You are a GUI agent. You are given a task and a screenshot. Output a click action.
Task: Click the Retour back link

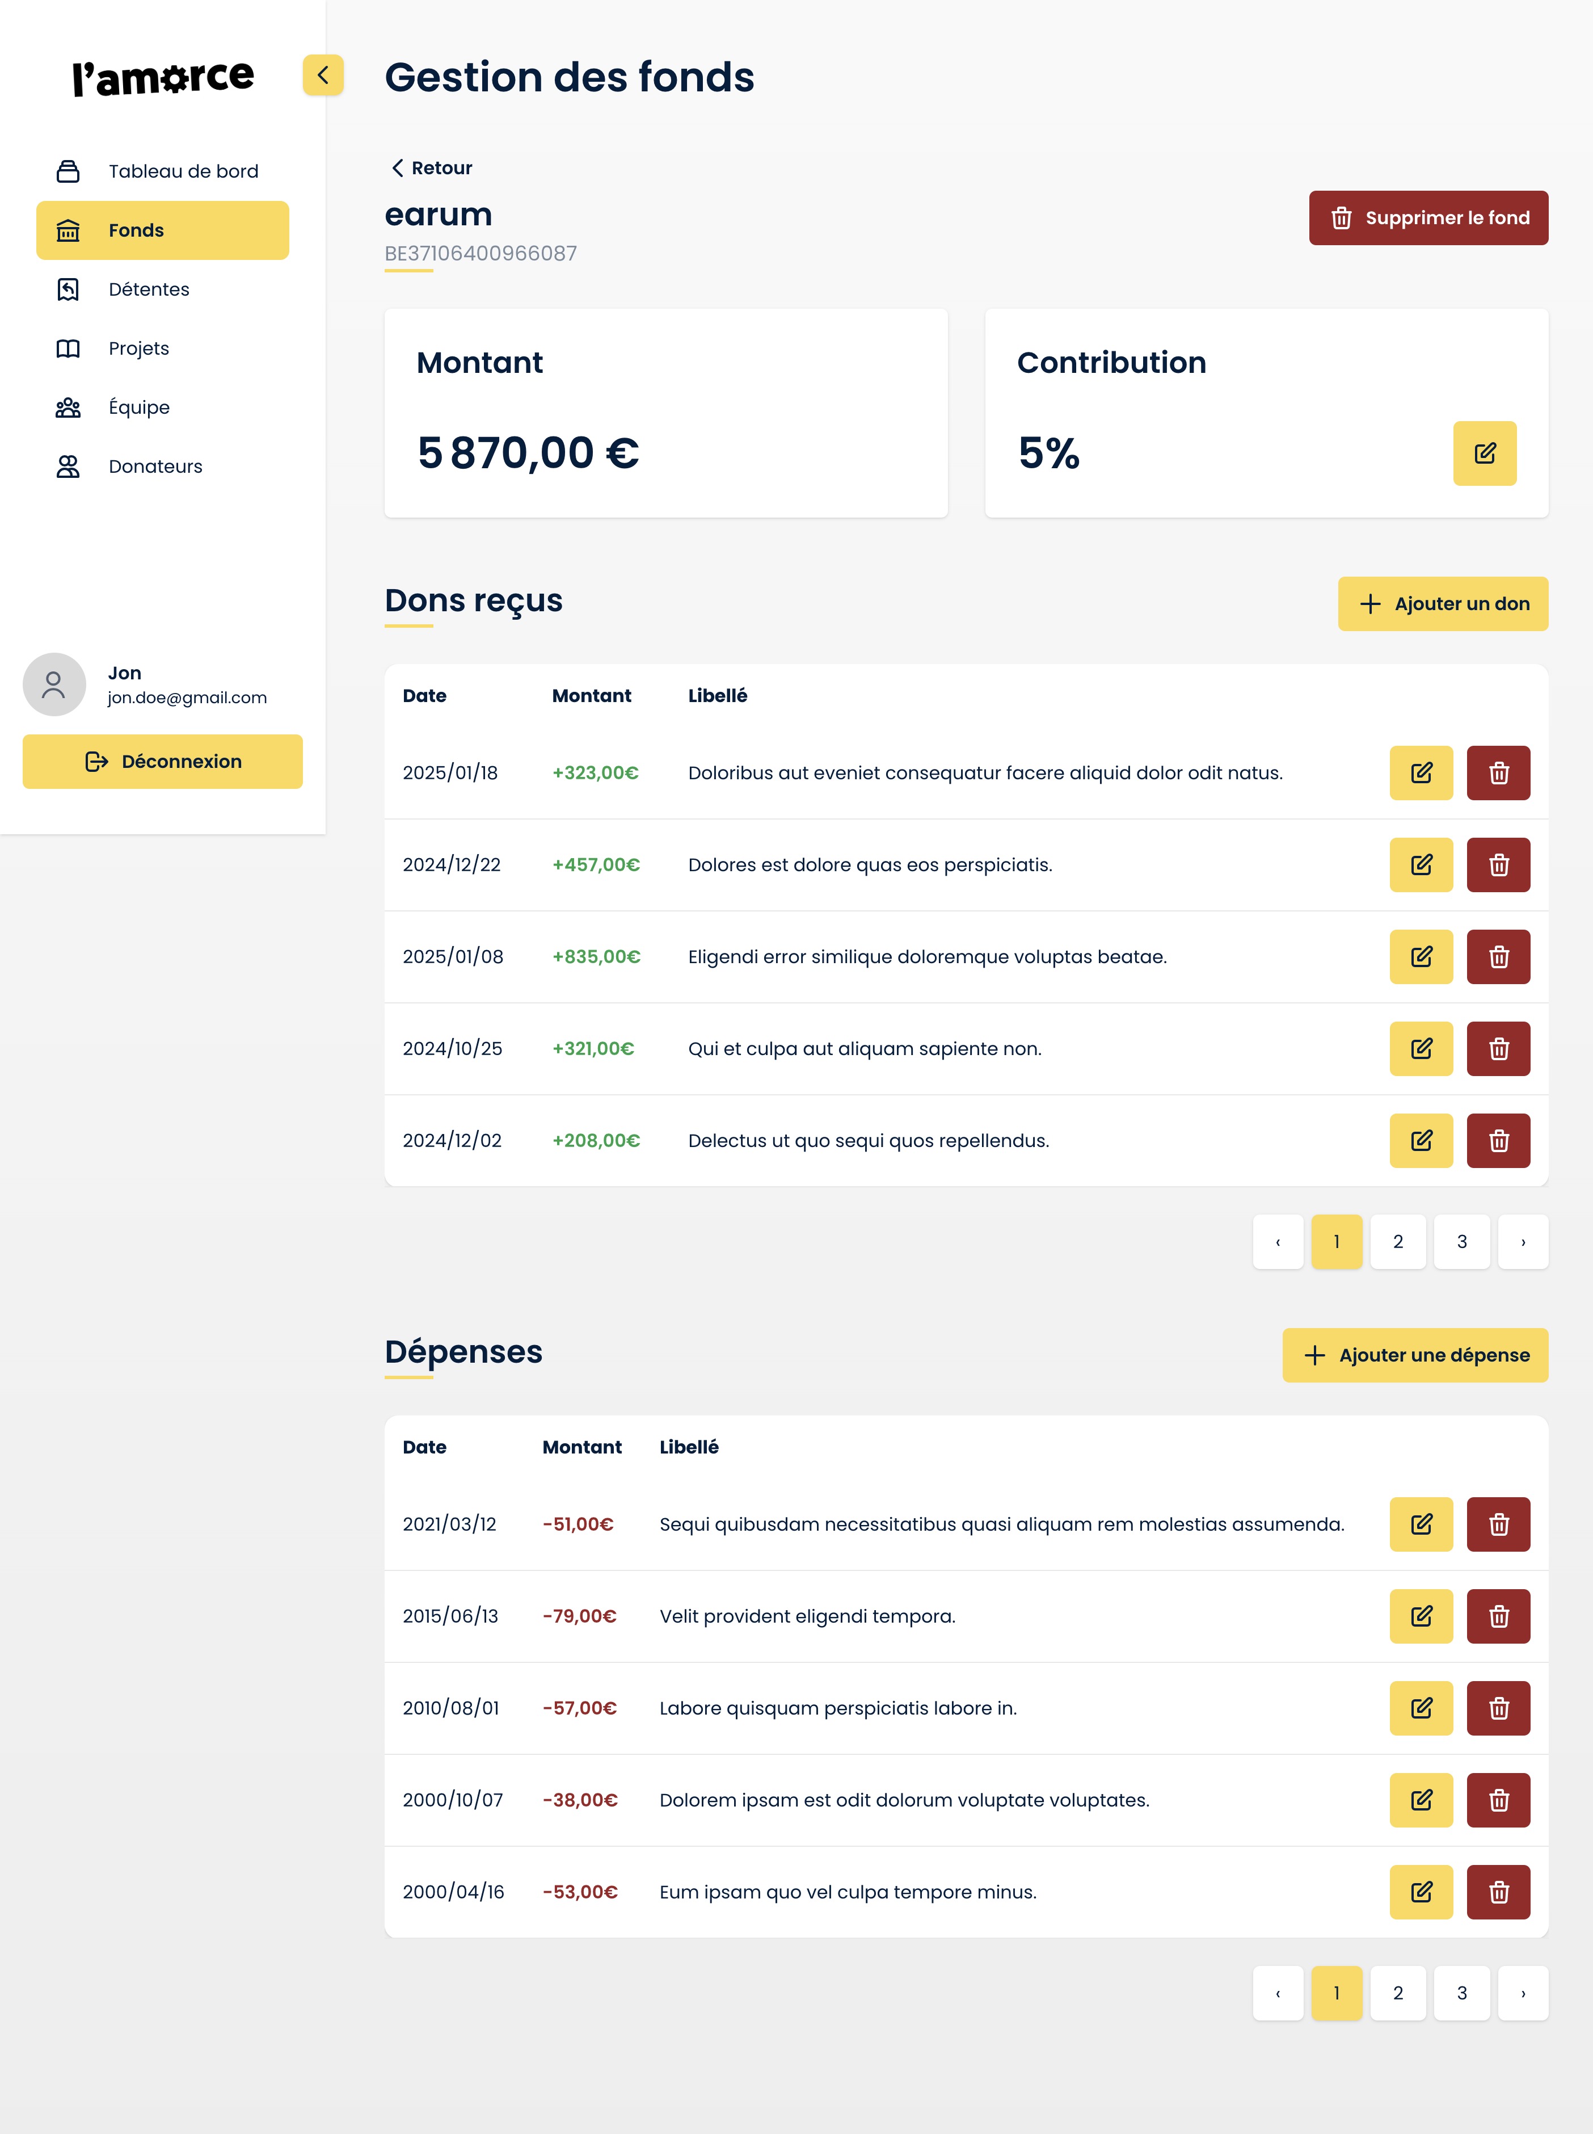click(431, 168)
